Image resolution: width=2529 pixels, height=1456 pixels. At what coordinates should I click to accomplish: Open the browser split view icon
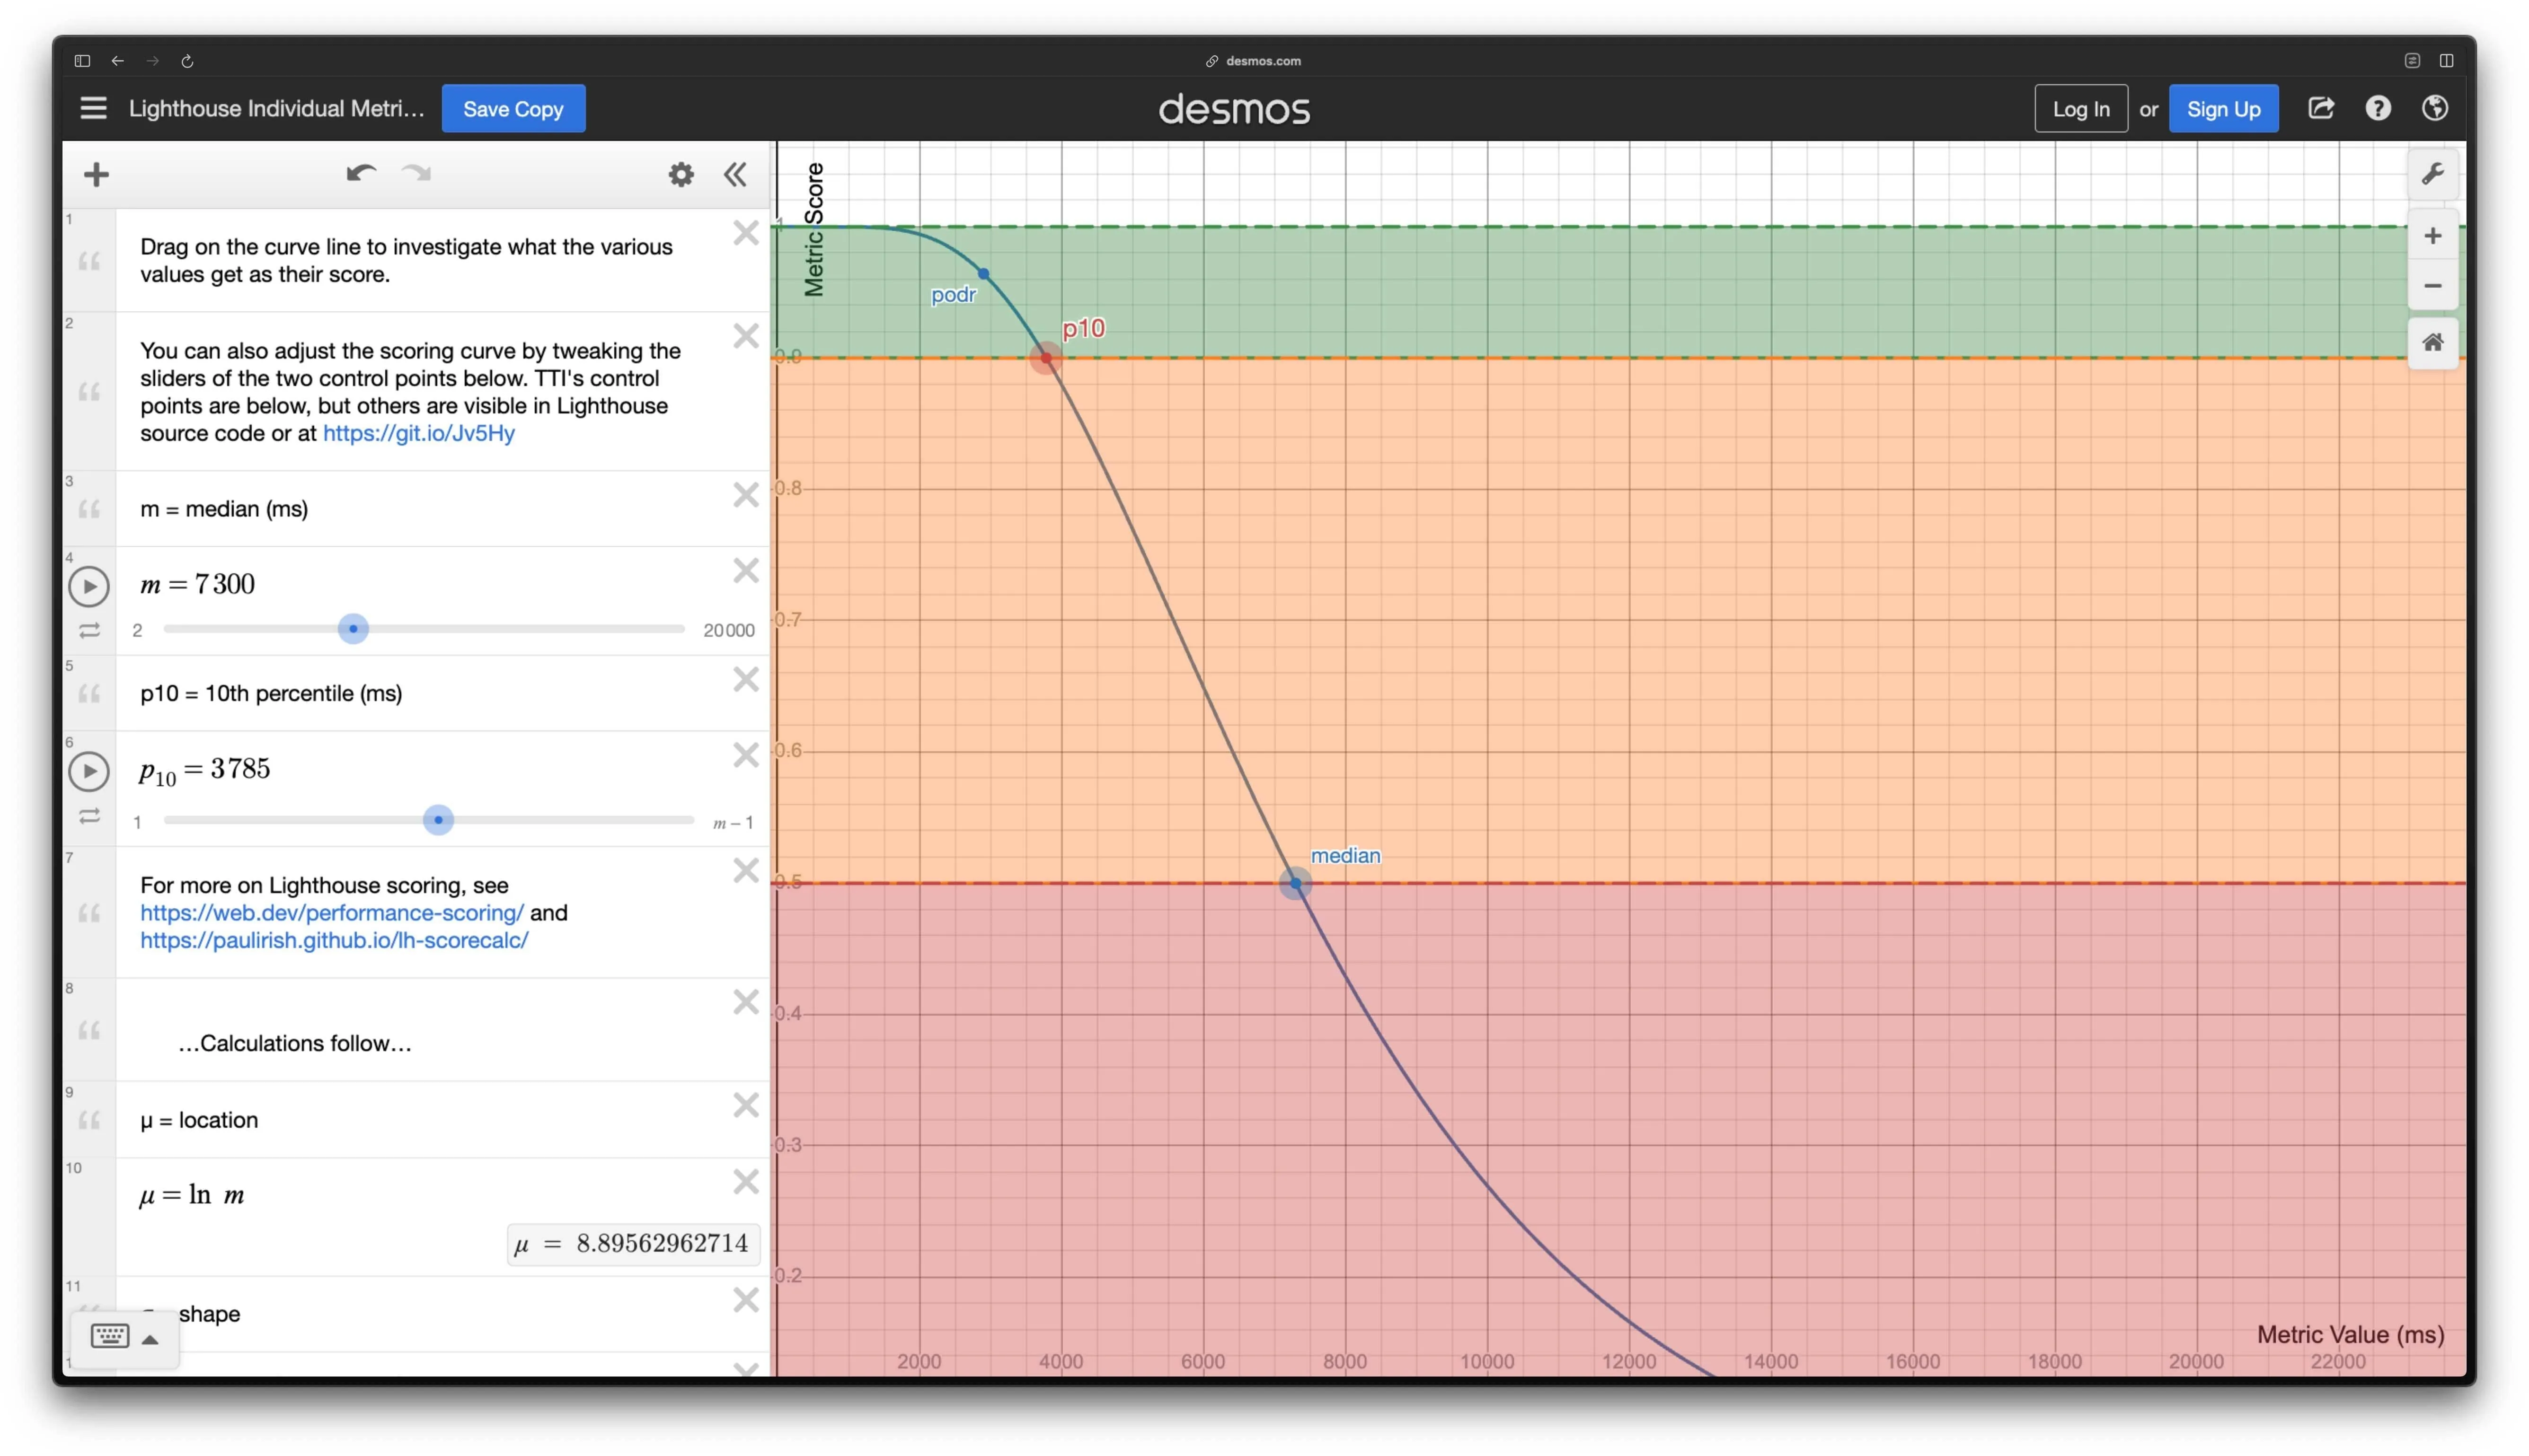pyautogui.click(x=2446, y=61)
